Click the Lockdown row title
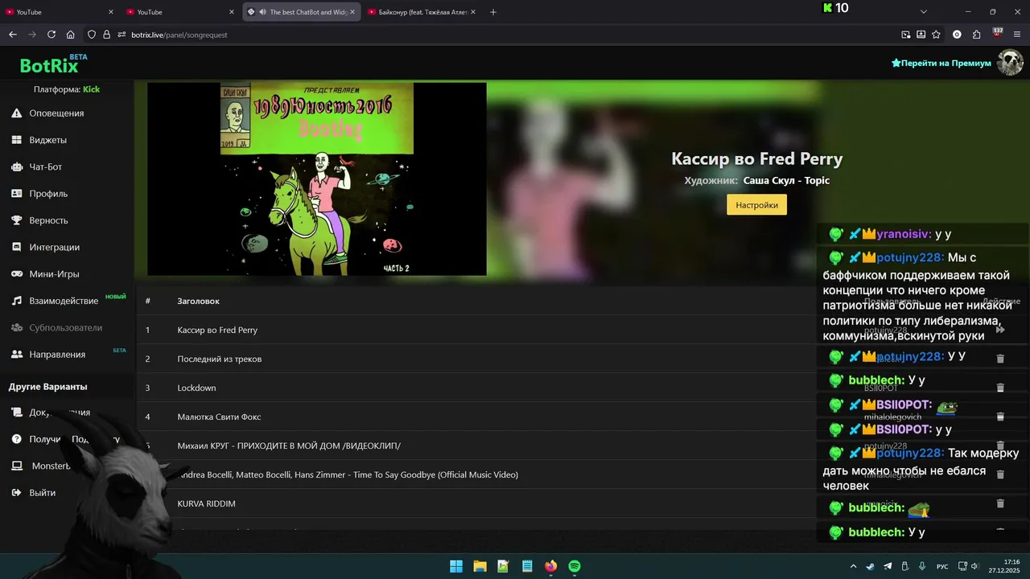This screenshot has height=579, width=1030. point(196,388)
